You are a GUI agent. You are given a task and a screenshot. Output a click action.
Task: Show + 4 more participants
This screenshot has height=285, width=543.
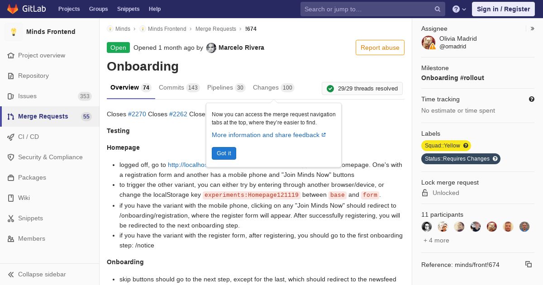coord(436,240)
